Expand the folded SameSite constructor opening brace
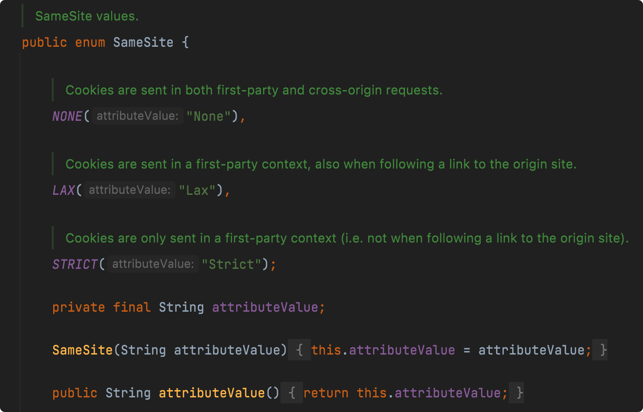The width and height of the screenshot is (643, 412). [x=299, y=350]
